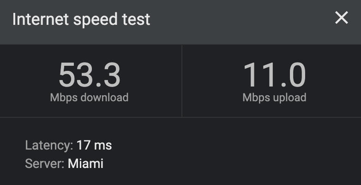Click empty header space right of title
Image resolution: width=361 pixels, height=185 pixels.
click(240, 19)
